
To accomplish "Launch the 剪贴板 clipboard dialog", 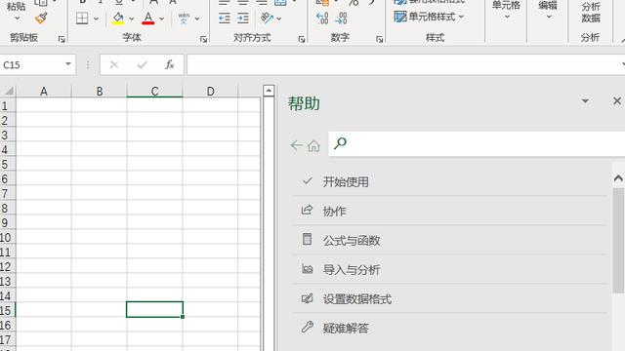I will [x=62, y=39].
